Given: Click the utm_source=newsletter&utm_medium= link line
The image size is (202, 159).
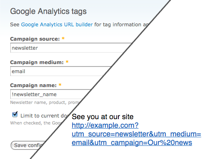Looking at the screenshot, I should pyautogui.click(x=136, y=134).
